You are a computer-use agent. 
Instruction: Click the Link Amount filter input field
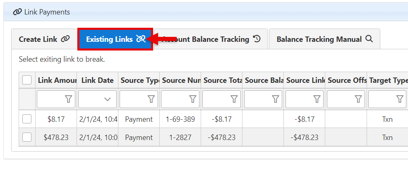(50, 99)
